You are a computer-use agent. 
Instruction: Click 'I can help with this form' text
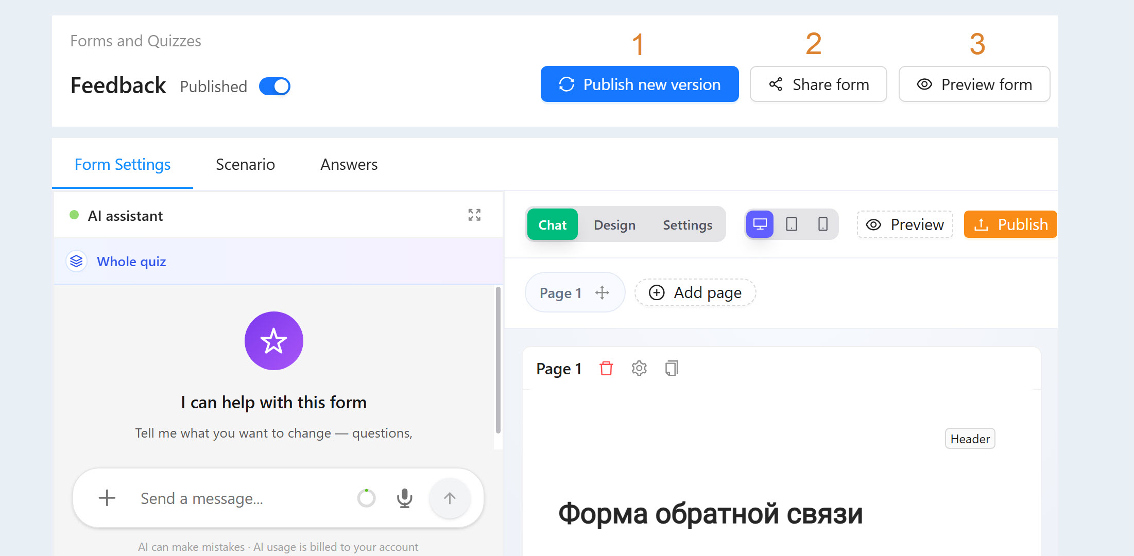274,402
